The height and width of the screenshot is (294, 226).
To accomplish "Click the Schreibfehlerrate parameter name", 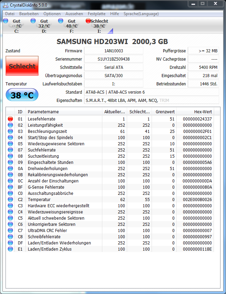I will [44, 237].
